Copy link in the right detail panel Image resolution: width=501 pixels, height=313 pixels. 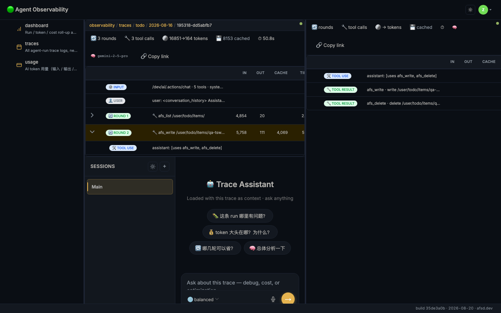[x=330, y=45]
